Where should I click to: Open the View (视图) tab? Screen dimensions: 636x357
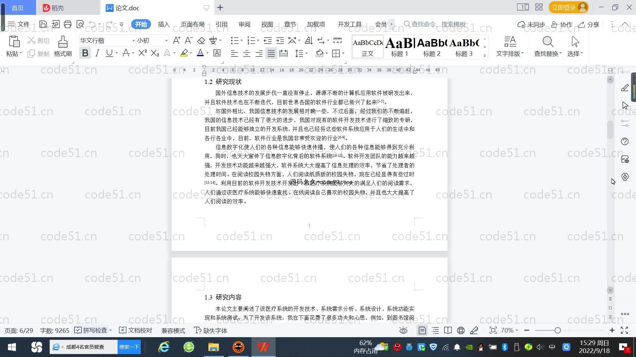[267, 24]
